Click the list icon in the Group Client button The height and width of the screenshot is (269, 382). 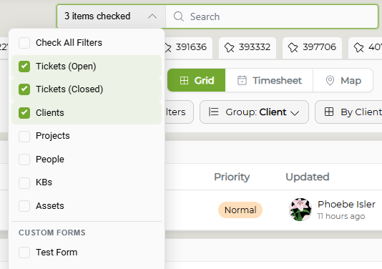tap(213, 112)
